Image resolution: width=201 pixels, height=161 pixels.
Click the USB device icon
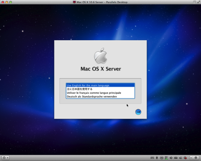pos(157,158)
